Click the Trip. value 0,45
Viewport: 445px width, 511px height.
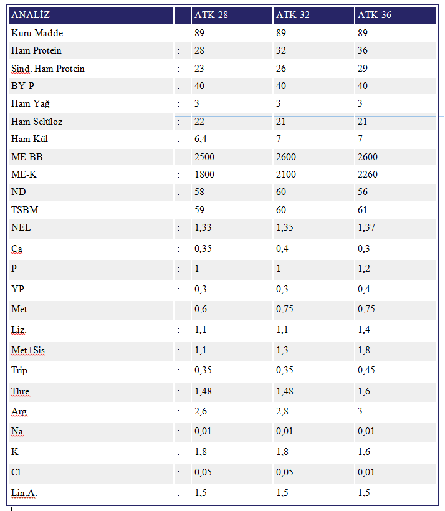pos(366,371)
